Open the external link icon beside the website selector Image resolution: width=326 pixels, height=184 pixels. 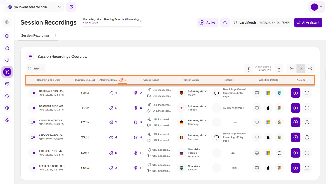point(71,7)
